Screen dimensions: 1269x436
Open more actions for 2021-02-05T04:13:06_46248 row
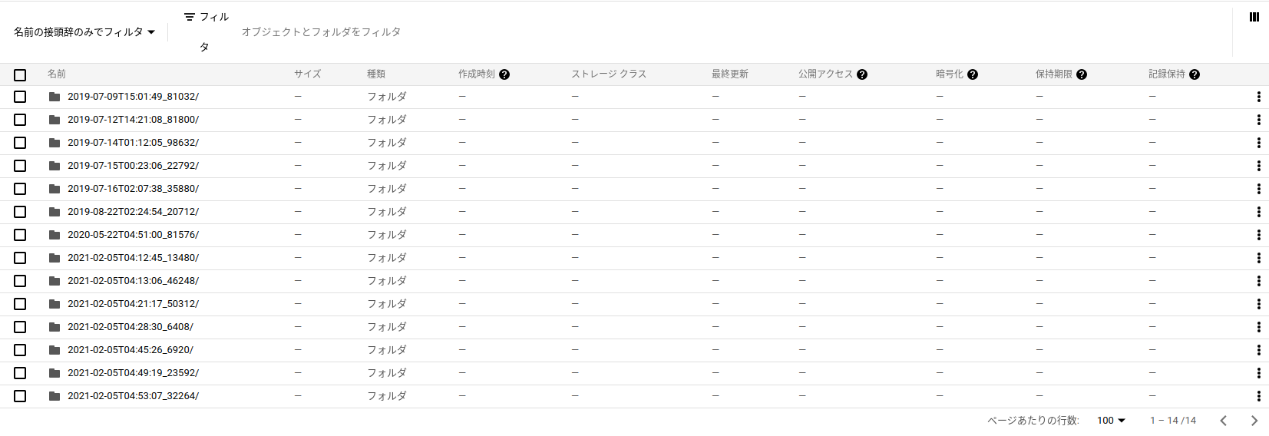click(1258, 281)
